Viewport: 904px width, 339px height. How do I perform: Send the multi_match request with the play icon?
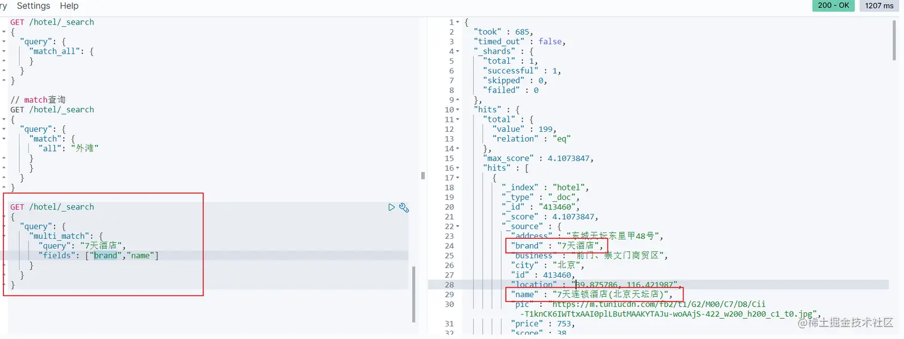(x=392, y=207)
